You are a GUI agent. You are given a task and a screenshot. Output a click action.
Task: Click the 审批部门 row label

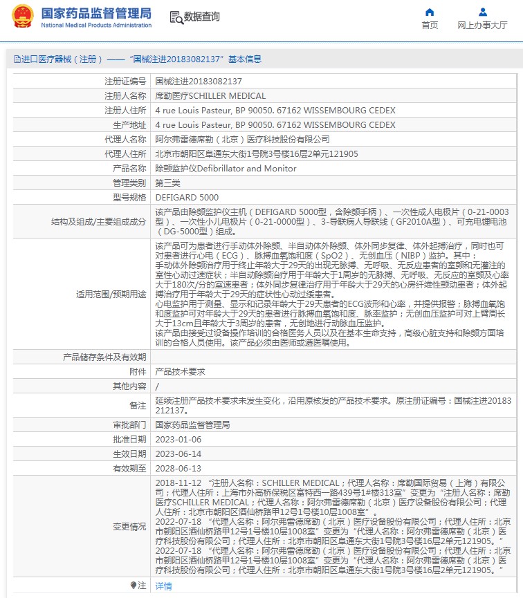[129, 425]
